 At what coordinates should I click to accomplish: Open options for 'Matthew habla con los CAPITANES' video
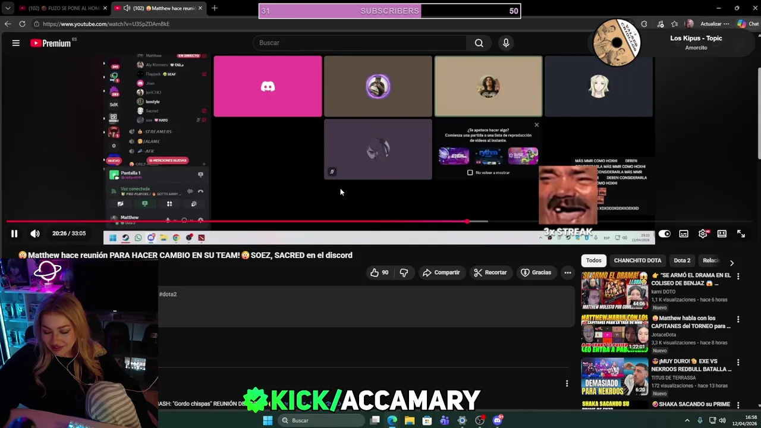(x=738, y=319)
